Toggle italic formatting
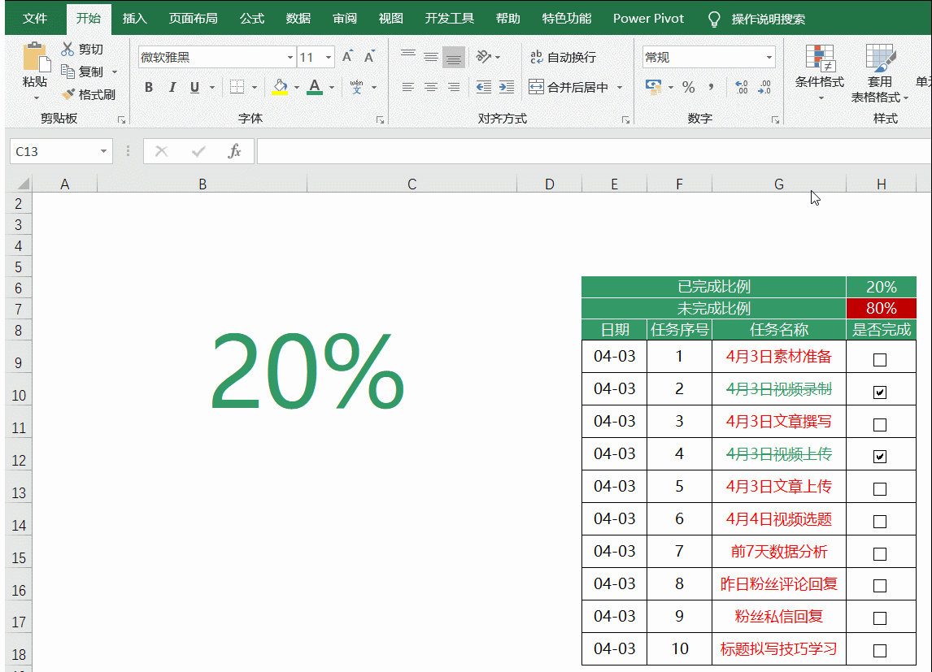This screenshot has height=672, width=932. [x=172, y=87]
